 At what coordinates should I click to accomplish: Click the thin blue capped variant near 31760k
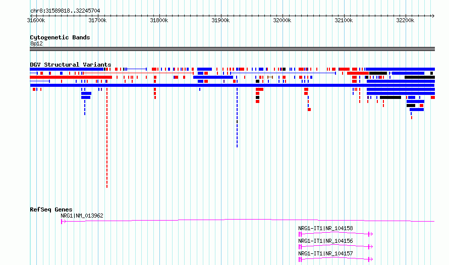pyautogui.click(x=137, y=69)
